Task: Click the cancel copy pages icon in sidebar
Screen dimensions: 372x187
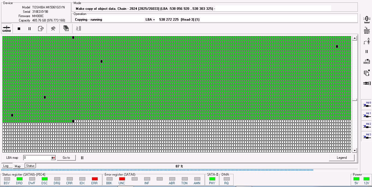Action: pos(367,73)
